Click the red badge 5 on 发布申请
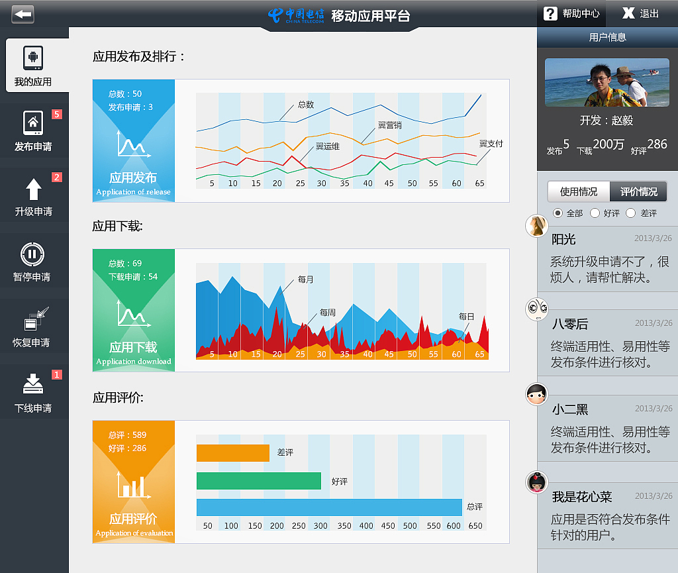Image resolution: width=678 pixels, height=573 pixels. pyautogui.click(x=57, y=114)
